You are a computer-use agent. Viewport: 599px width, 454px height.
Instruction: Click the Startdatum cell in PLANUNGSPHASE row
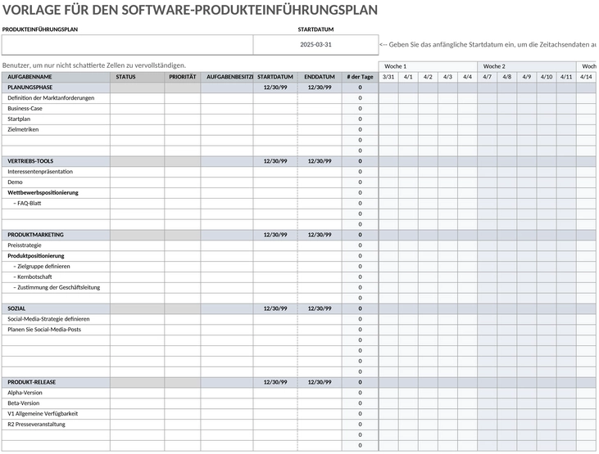pyautogui.click(x=275, y=88)
